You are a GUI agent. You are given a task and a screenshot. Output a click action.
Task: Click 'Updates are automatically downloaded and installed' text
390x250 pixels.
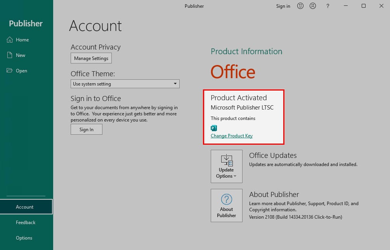click(303, 164)
